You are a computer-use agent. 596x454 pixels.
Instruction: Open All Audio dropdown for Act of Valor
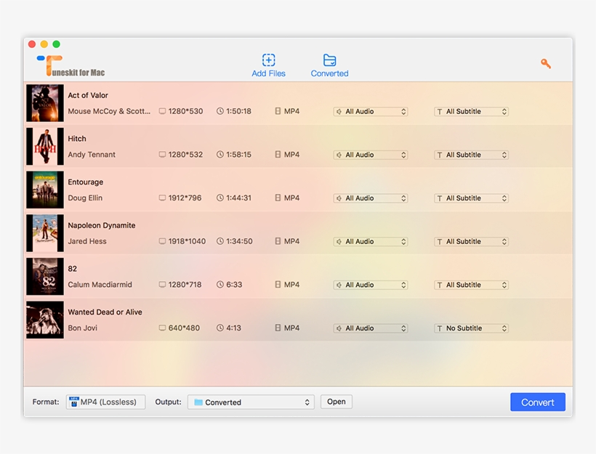(371, 112)
